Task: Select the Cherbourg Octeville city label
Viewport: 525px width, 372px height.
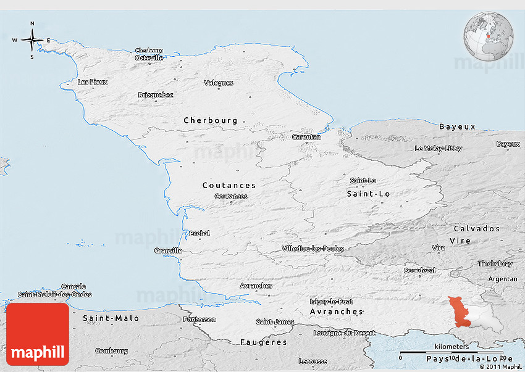Action: 149,54
